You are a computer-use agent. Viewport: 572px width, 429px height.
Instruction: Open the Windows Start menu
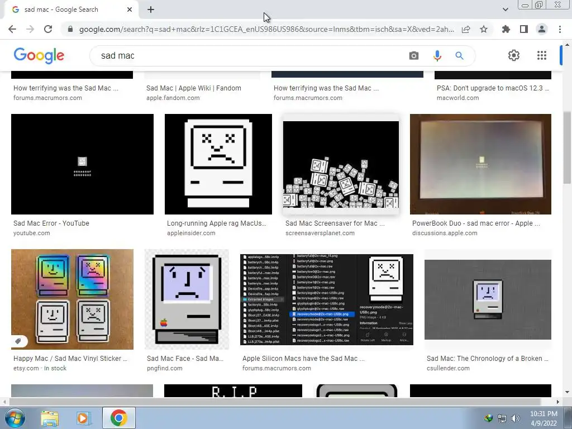click(15, 418)
